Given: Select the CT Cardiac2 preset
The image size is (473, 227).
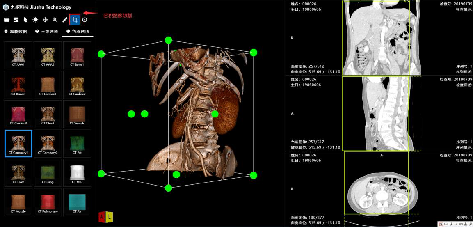Looking at the screenshot, I should (77, 85).
